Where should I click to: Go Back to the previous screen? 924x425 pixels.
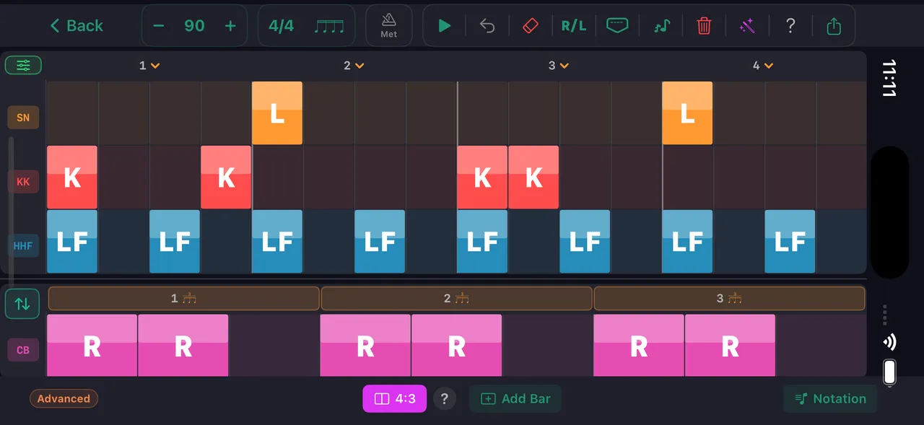click(77, 26)
